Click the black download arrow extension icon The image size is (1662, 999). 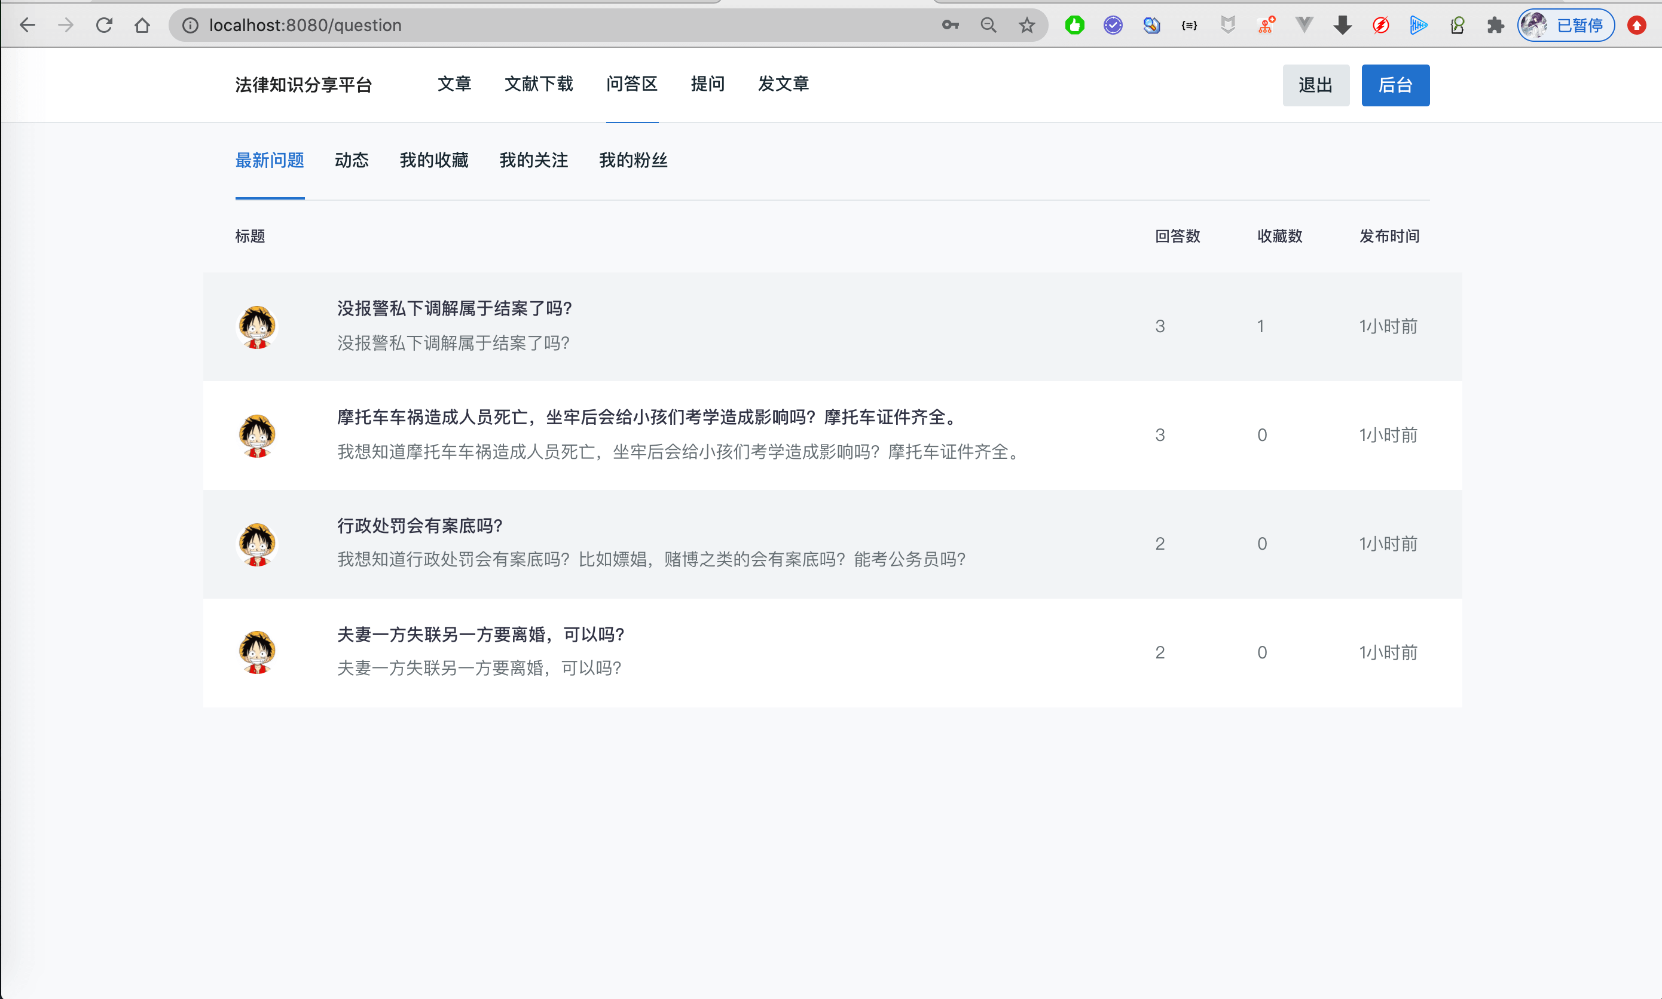1342,26
